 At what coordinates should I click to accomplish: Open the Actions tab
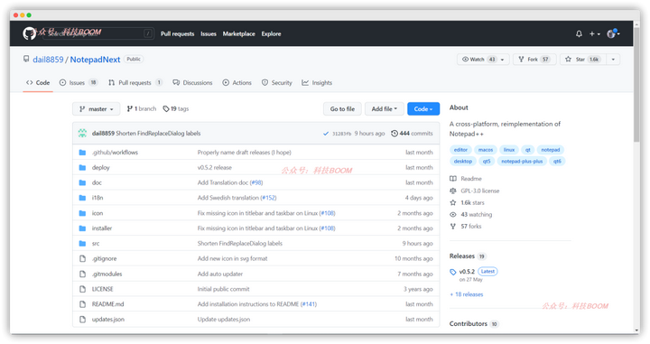(x=237, y=83)
